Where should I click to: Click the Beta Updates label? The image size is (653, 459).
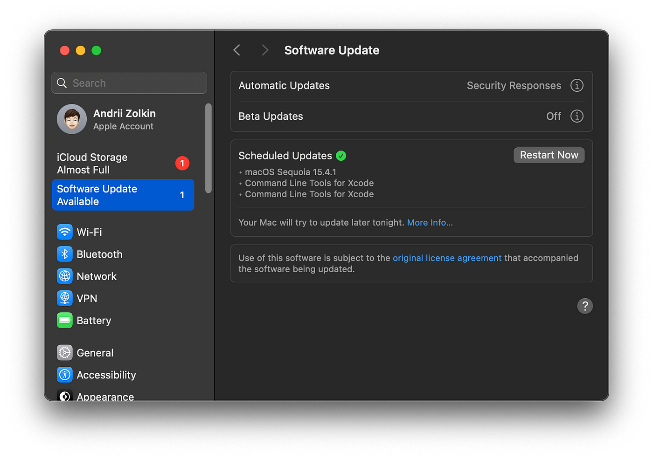coord(271,116)
